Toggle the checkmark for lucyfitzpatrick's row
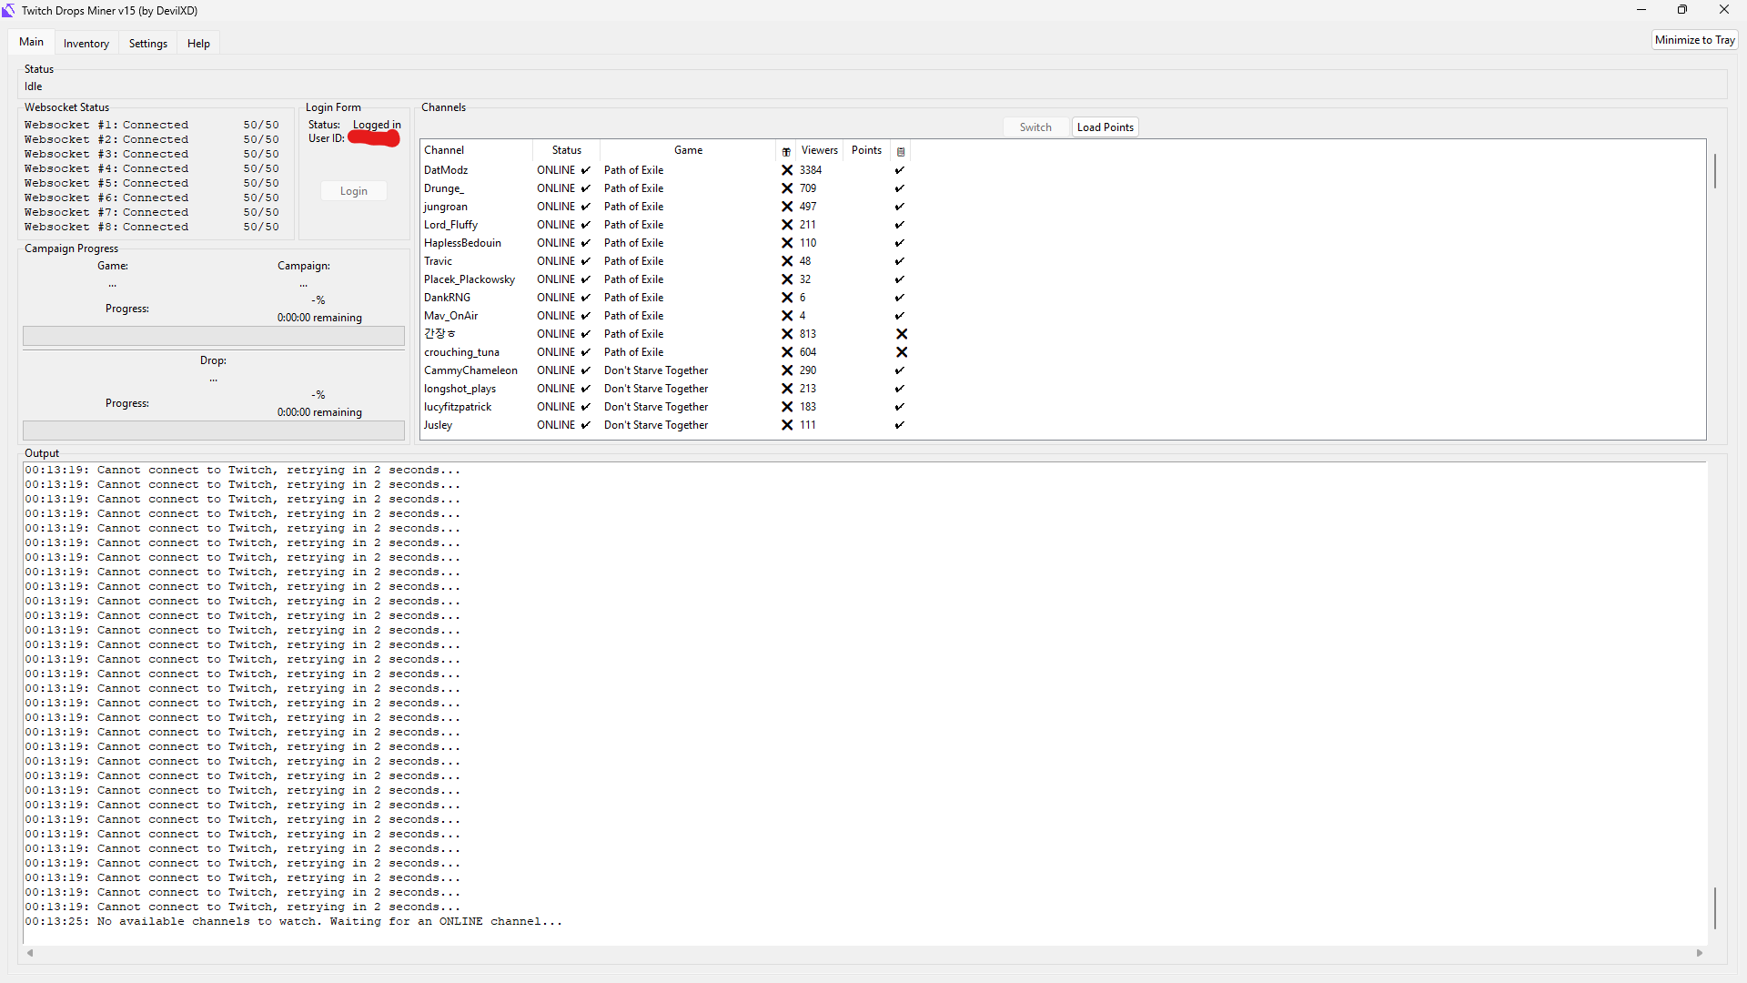Screen dimensions: 1747x983 [900, 407]
